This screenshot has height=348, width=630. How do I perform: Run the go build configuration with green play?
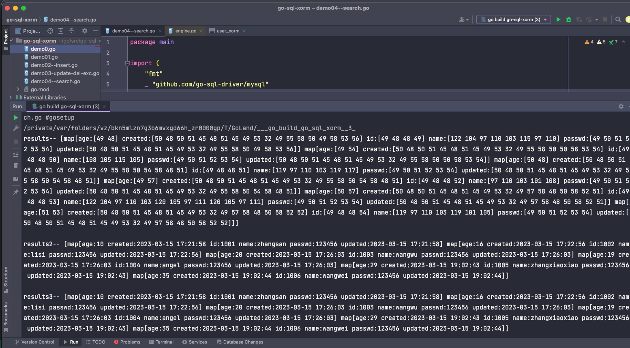click(x=558, y=19)
